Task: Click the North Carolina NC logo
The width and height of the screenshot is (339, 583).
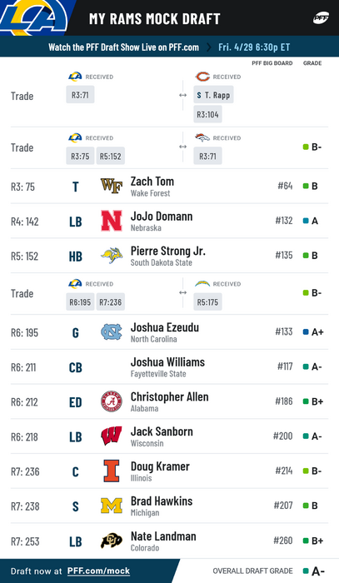Action: (x=112, y=331)
